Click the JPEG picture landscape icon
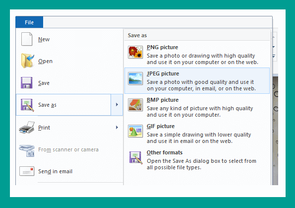The image size is (295, 208). point(135,78)
